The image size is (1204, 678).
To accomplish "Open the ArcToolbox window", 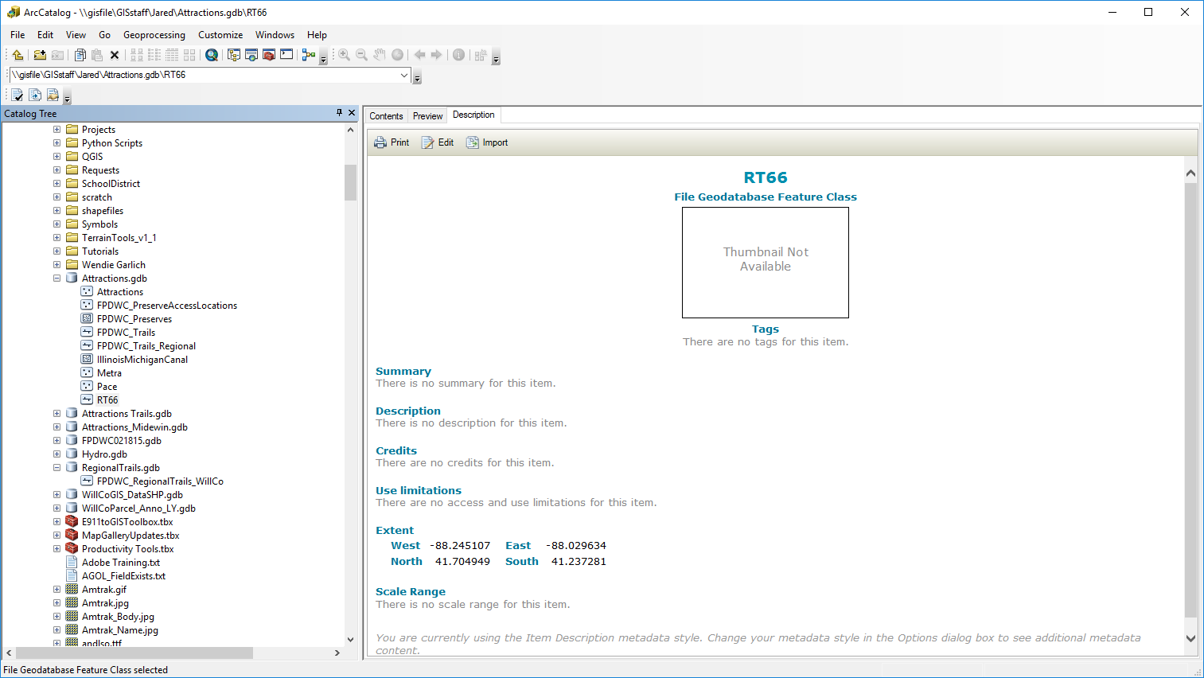I will click(x=269, y=55).
